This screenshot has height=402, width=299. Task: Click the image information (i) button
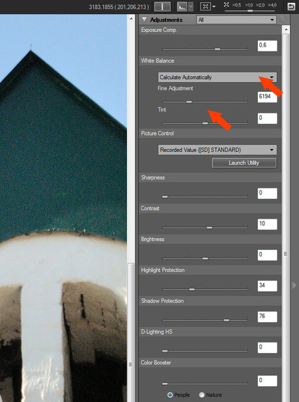(162, 7)
